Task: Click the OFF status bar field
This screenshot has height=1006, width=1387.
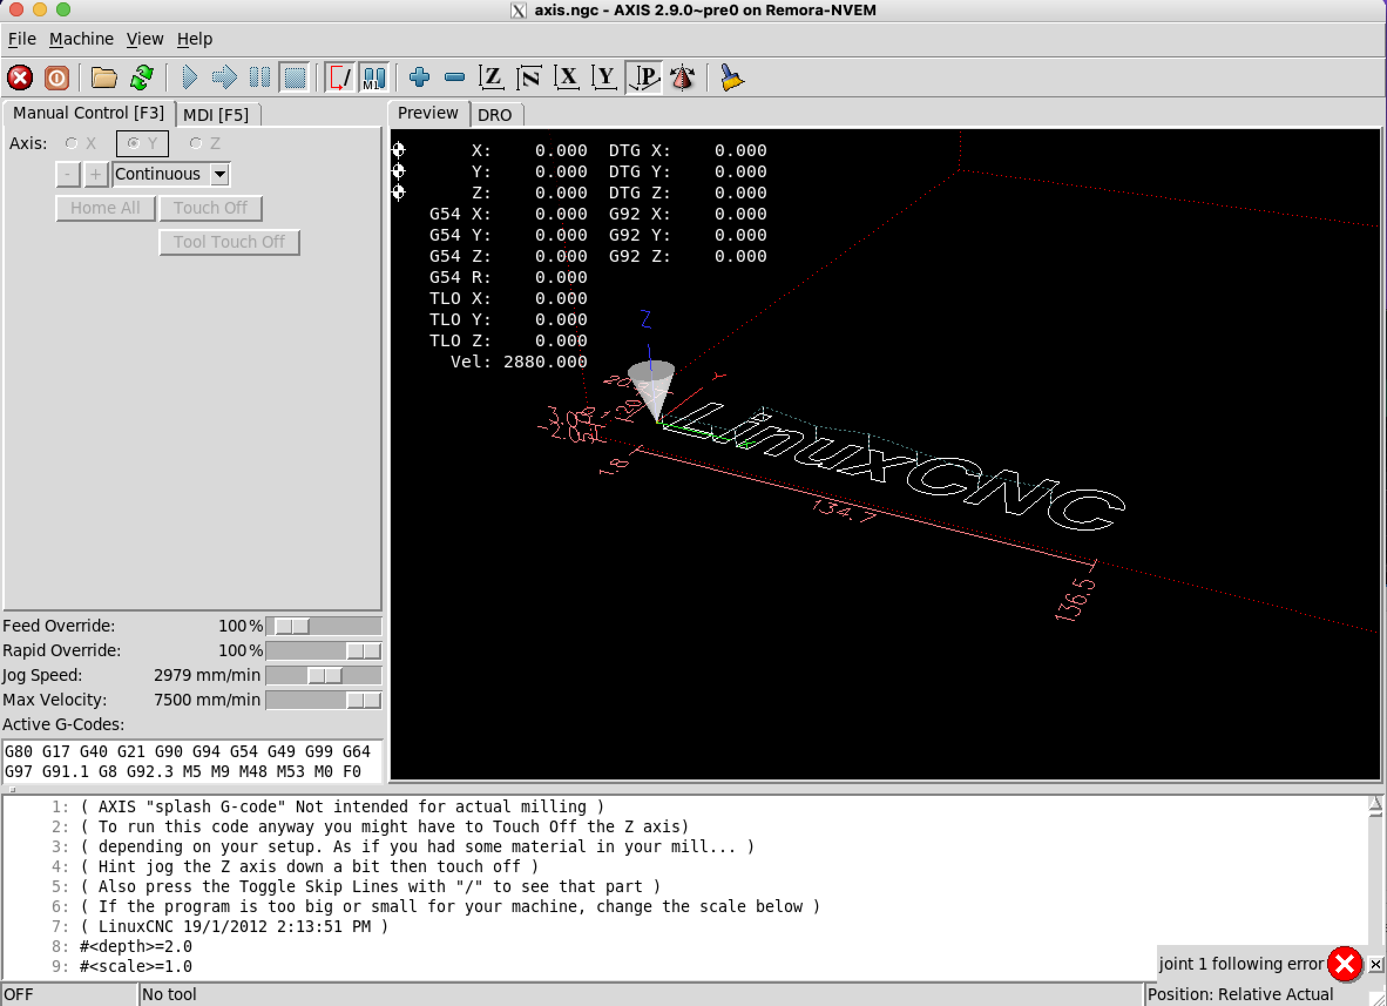Action: point(69,995)
